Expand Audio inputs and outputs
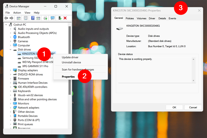The image size is (207, 138). tap(11, 29)
